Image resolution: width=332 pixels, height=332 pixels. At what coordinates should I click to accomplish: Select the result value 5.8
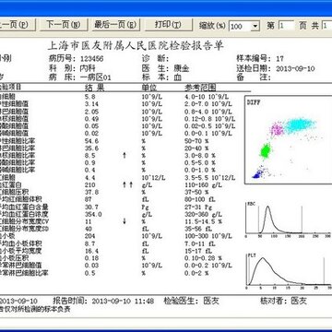[89, 97]
